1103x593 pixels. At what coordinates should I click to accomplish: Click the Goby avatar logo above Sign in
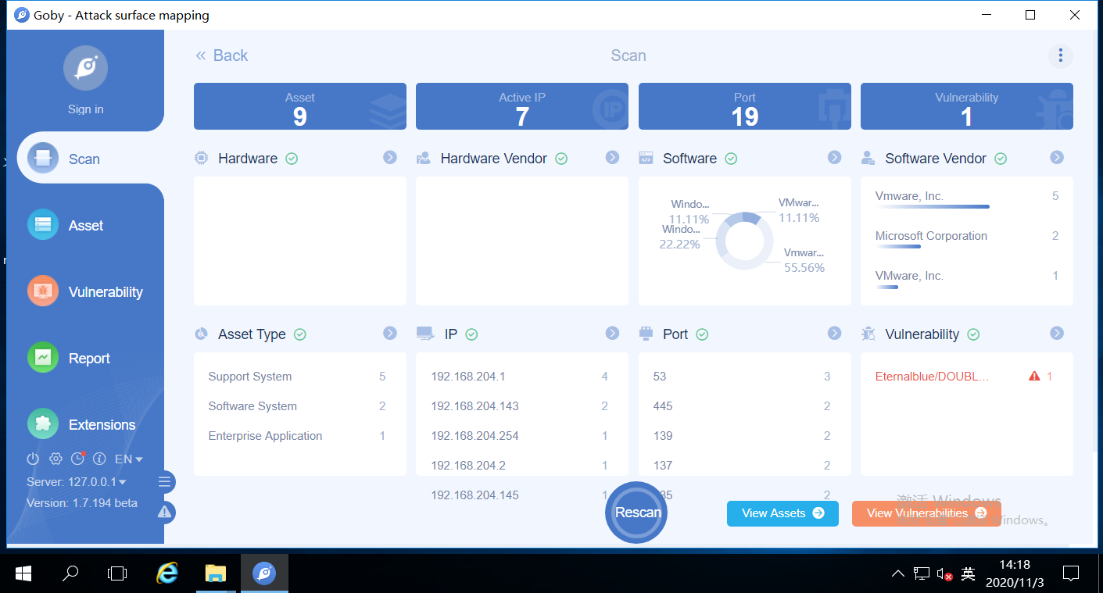[85, 68]
